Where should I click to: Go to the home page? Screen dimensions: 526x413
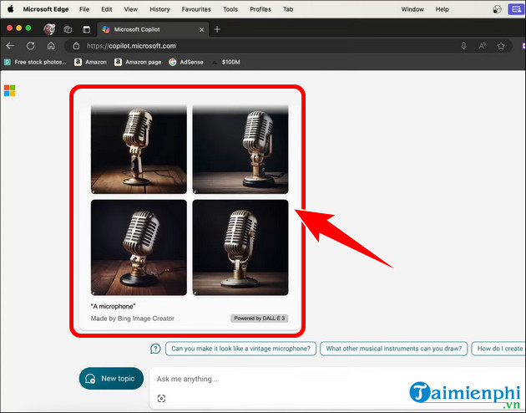point(51,46)
